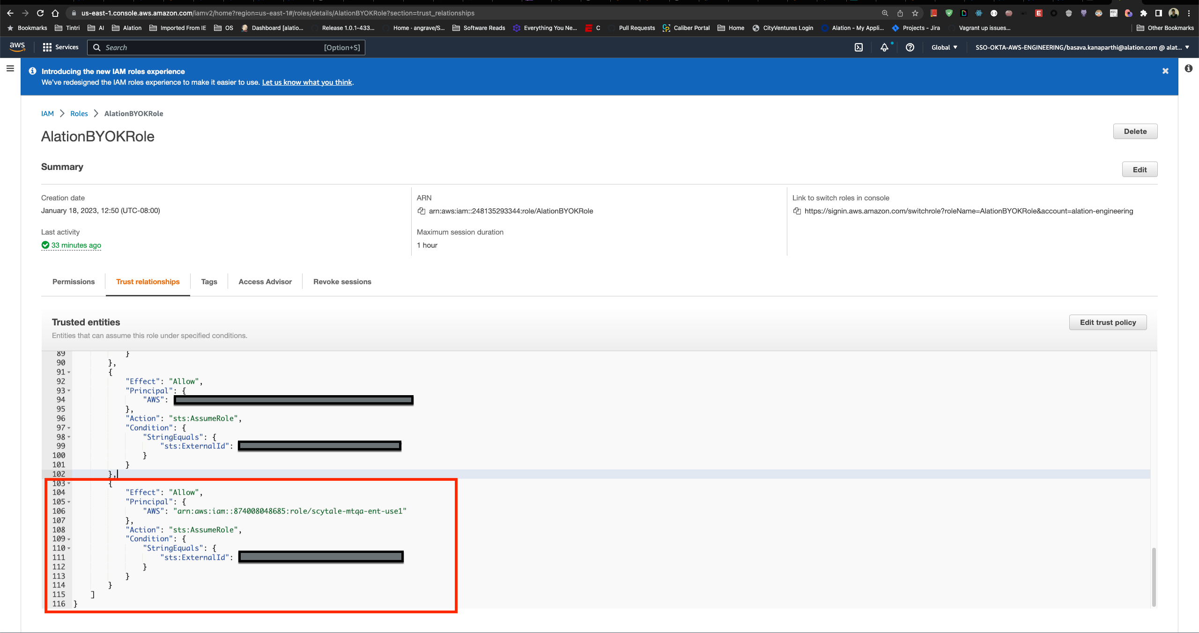Click the '33 minutes ago' last activity link
The image size is (1199, 633).
(x=76, y=245)
